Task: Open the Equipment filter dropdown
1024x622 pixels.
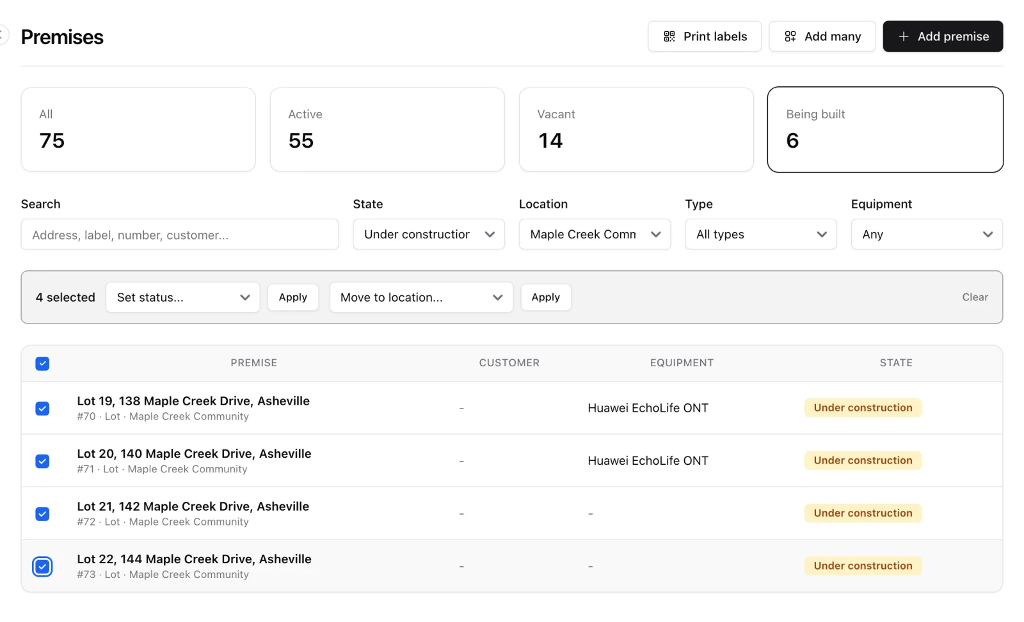Action: 927,235
